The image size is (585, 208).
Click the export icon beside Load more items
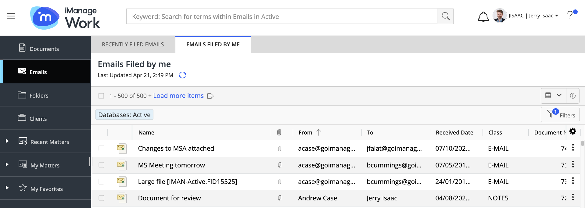(x=210, y=96)
